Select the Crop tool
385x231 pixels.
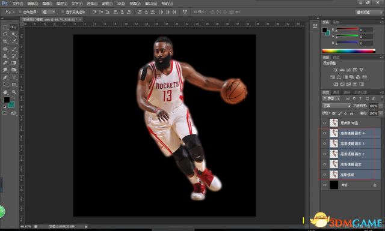point(5,41)
